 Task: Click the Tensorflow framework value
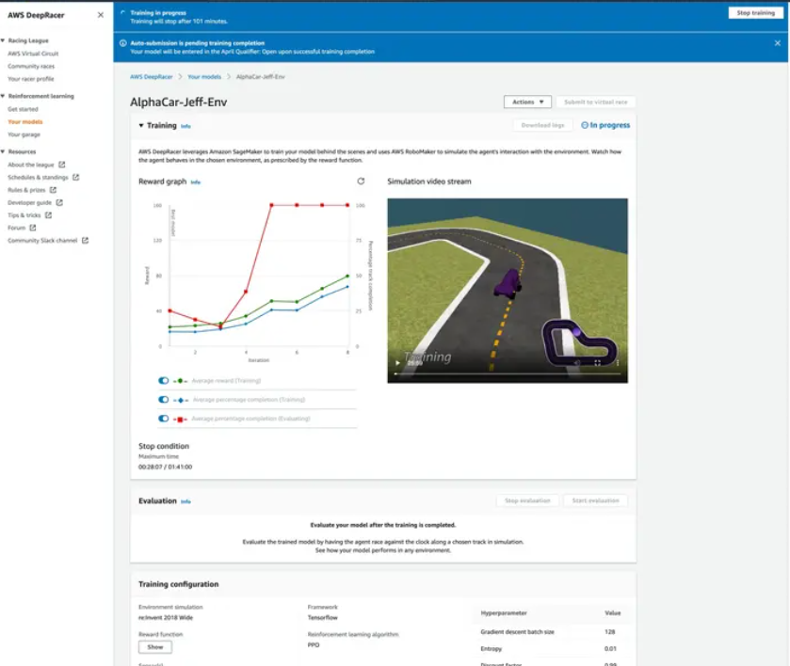(322, 617)
